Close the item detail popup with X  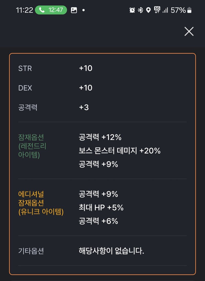[x=189, y=32]
